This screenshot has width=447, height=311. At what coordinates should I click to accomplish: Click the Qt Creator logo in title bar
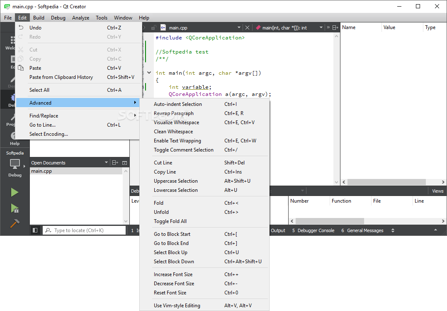click(x=7, y=6)
